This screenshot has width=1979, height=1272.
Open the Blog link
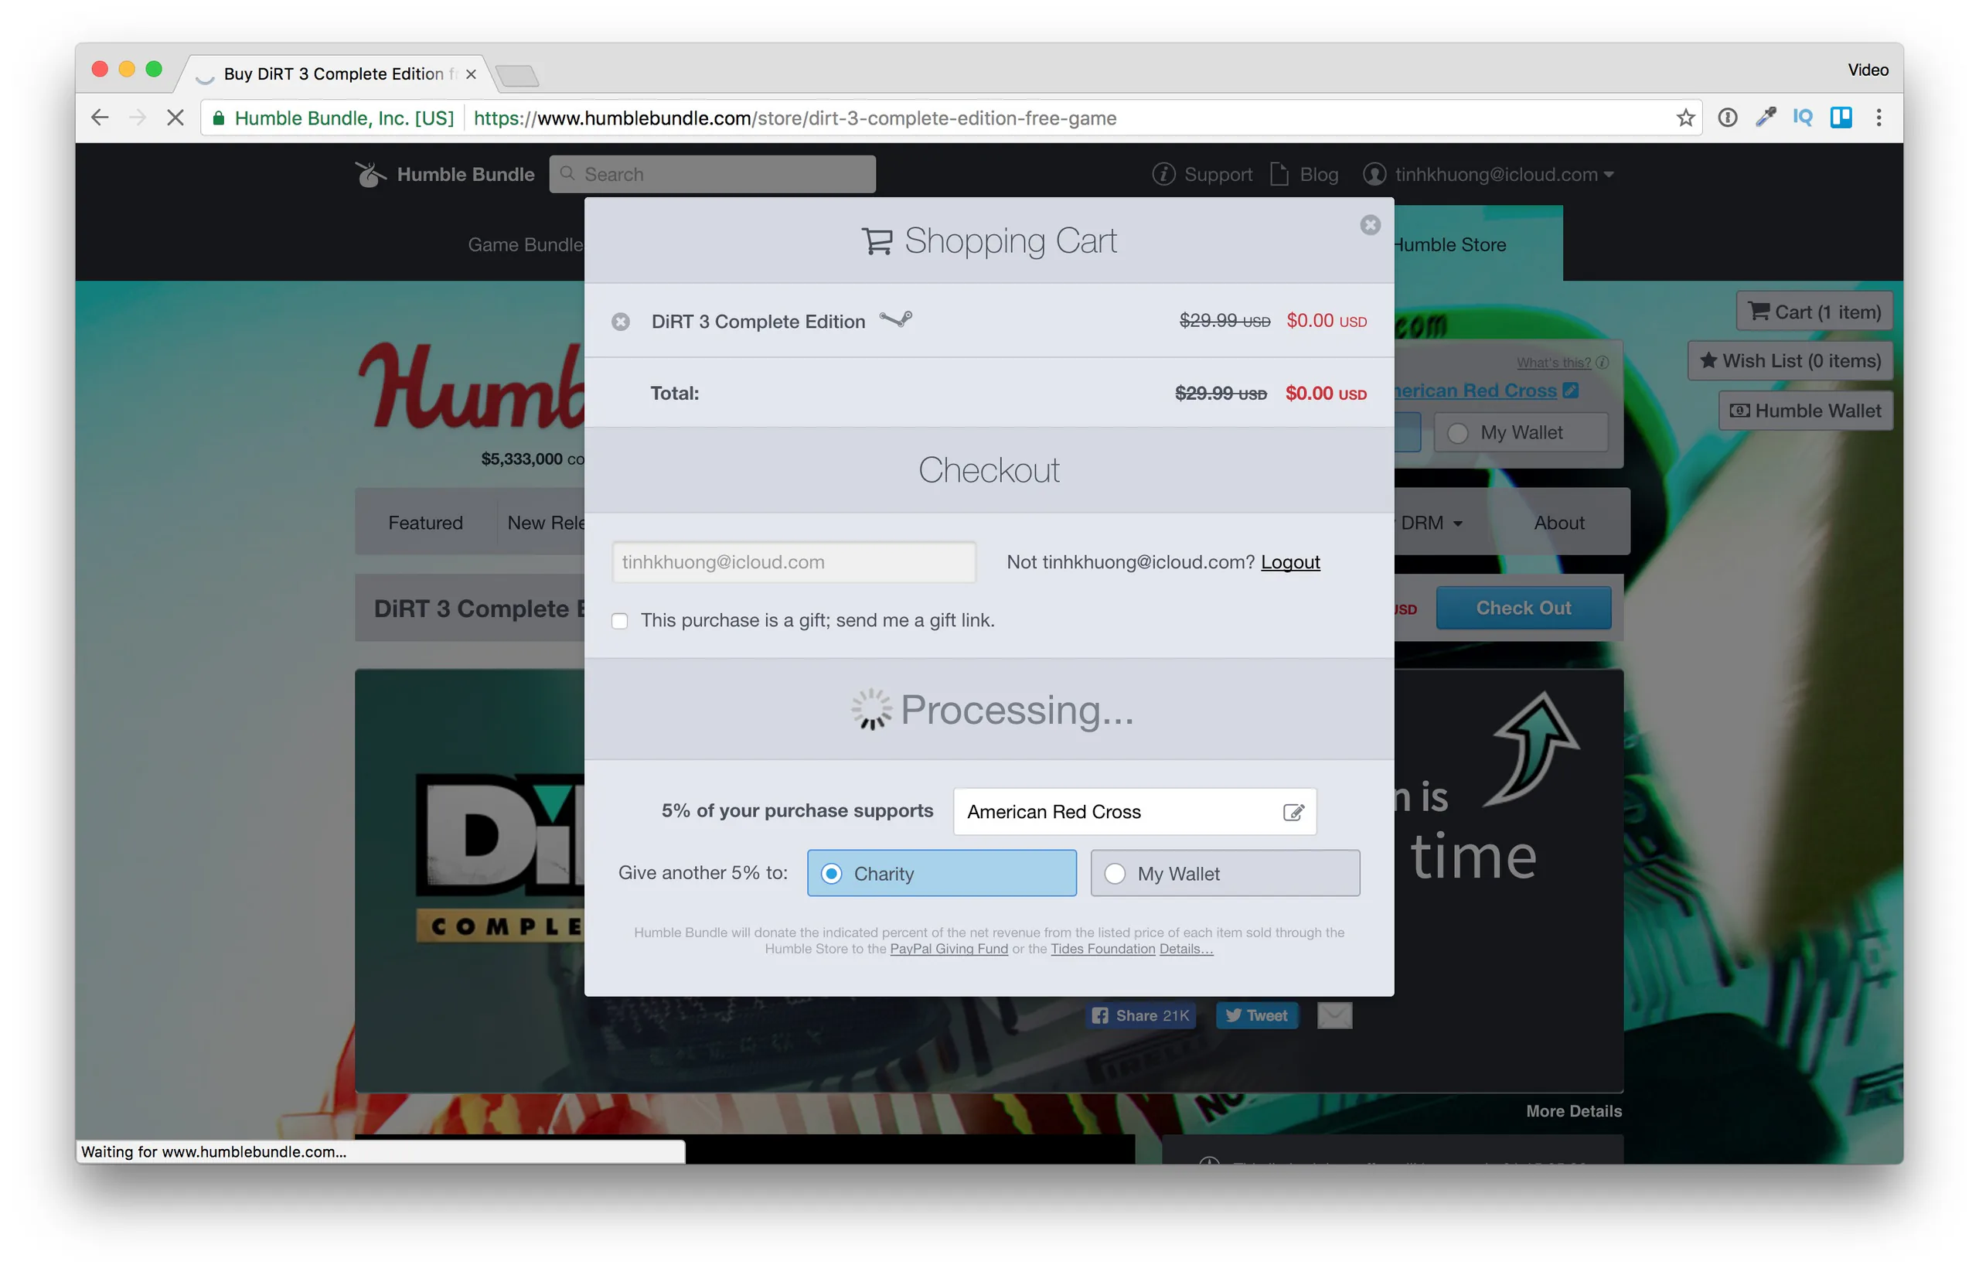(1303, 174)
